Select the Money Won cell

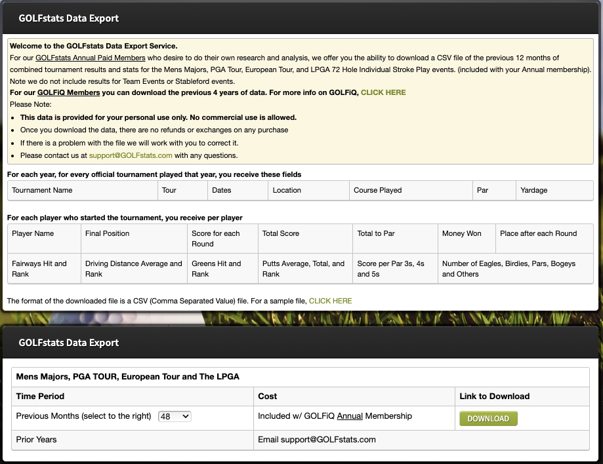click(467, 239)
